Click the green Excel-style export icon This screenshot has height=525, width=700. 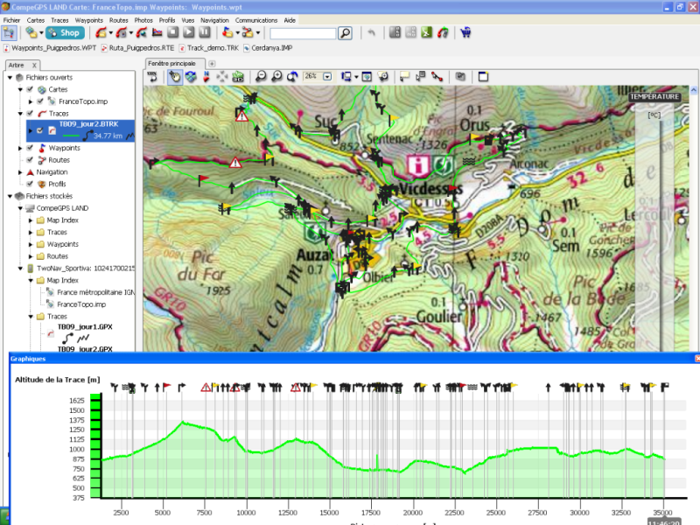click(427, 32)
